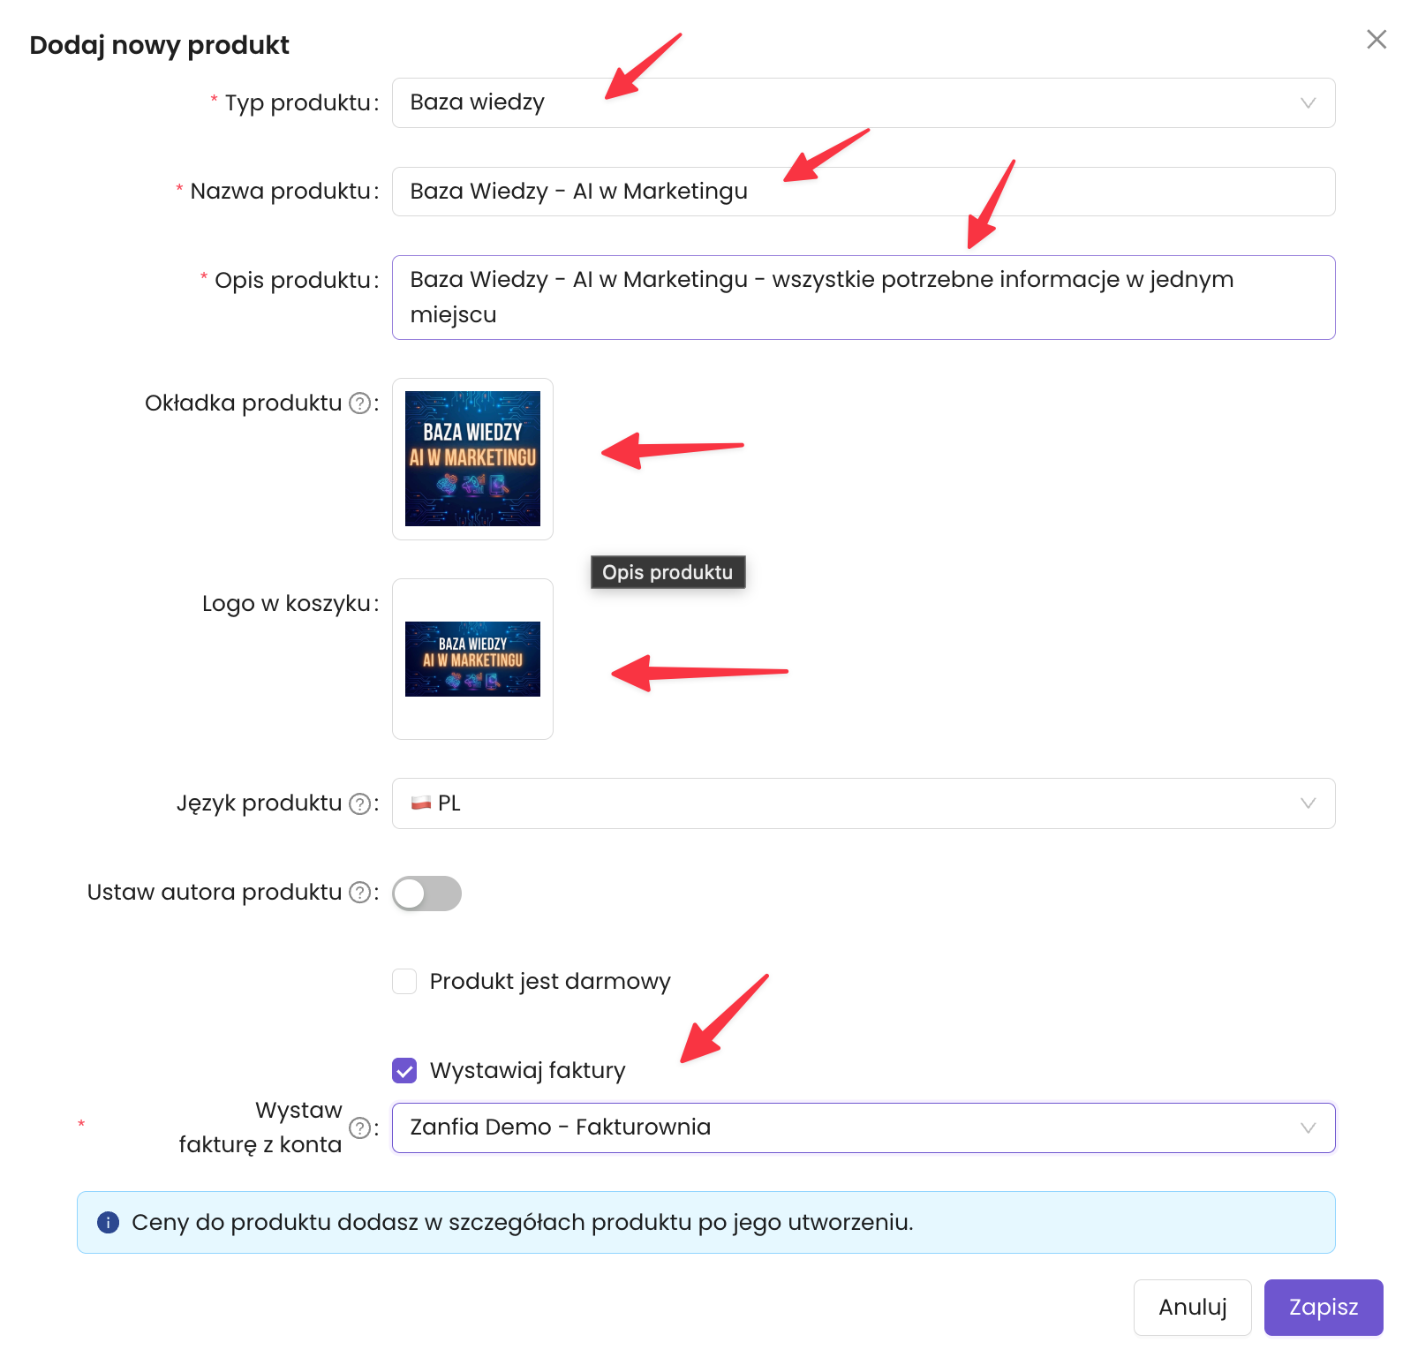Click the Zapisz button
The height and width of the screenshot is (1365, 1418).
1323,1308
